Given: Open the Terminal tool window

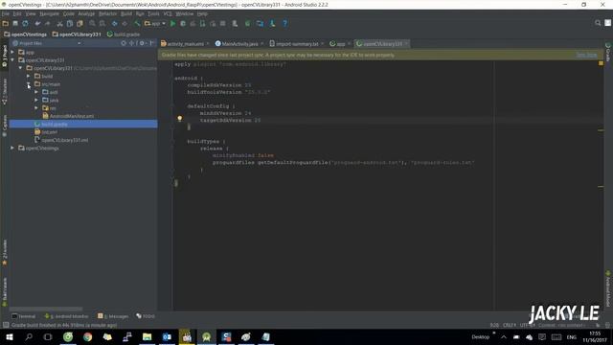Looking at the screenshot, I should coord(23,316).
